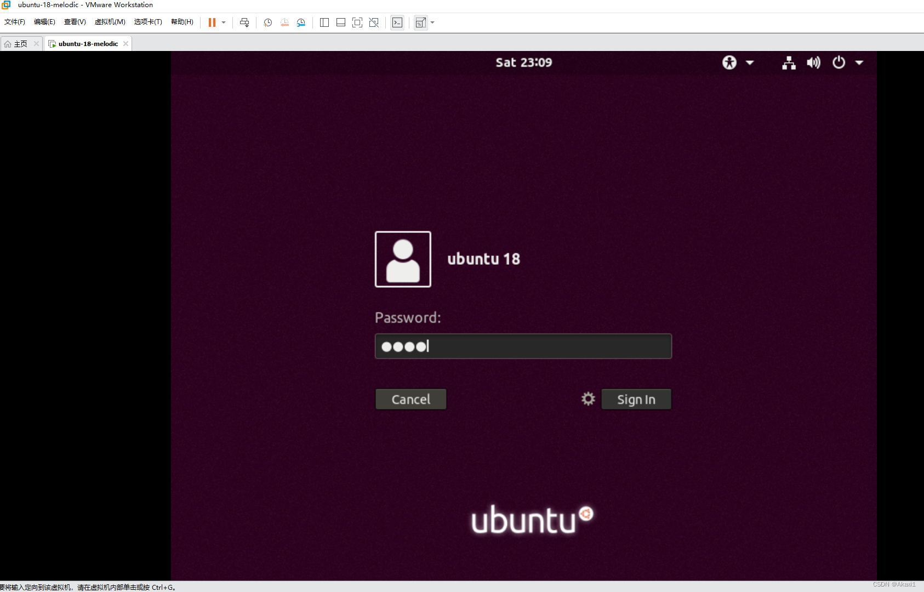Open the snapshot manager wrench icon
The image size is (924, 592).
pos(301,22)
